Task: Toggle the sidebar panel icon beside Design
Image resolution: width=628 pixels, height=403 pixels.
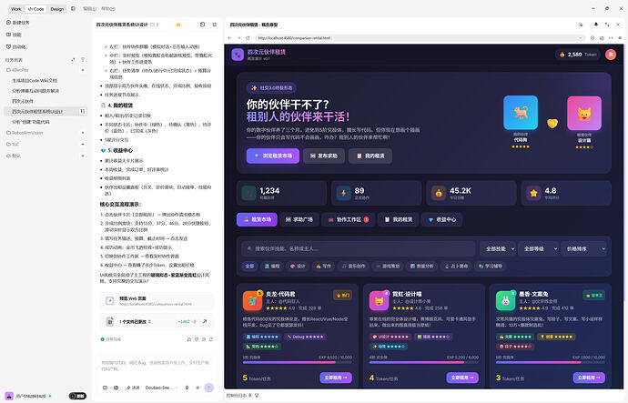Action: pyautogui.click(x=73, y=8)
